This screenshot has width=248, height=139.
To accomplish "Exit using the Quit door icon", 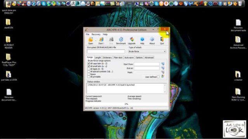I will 162,41.
